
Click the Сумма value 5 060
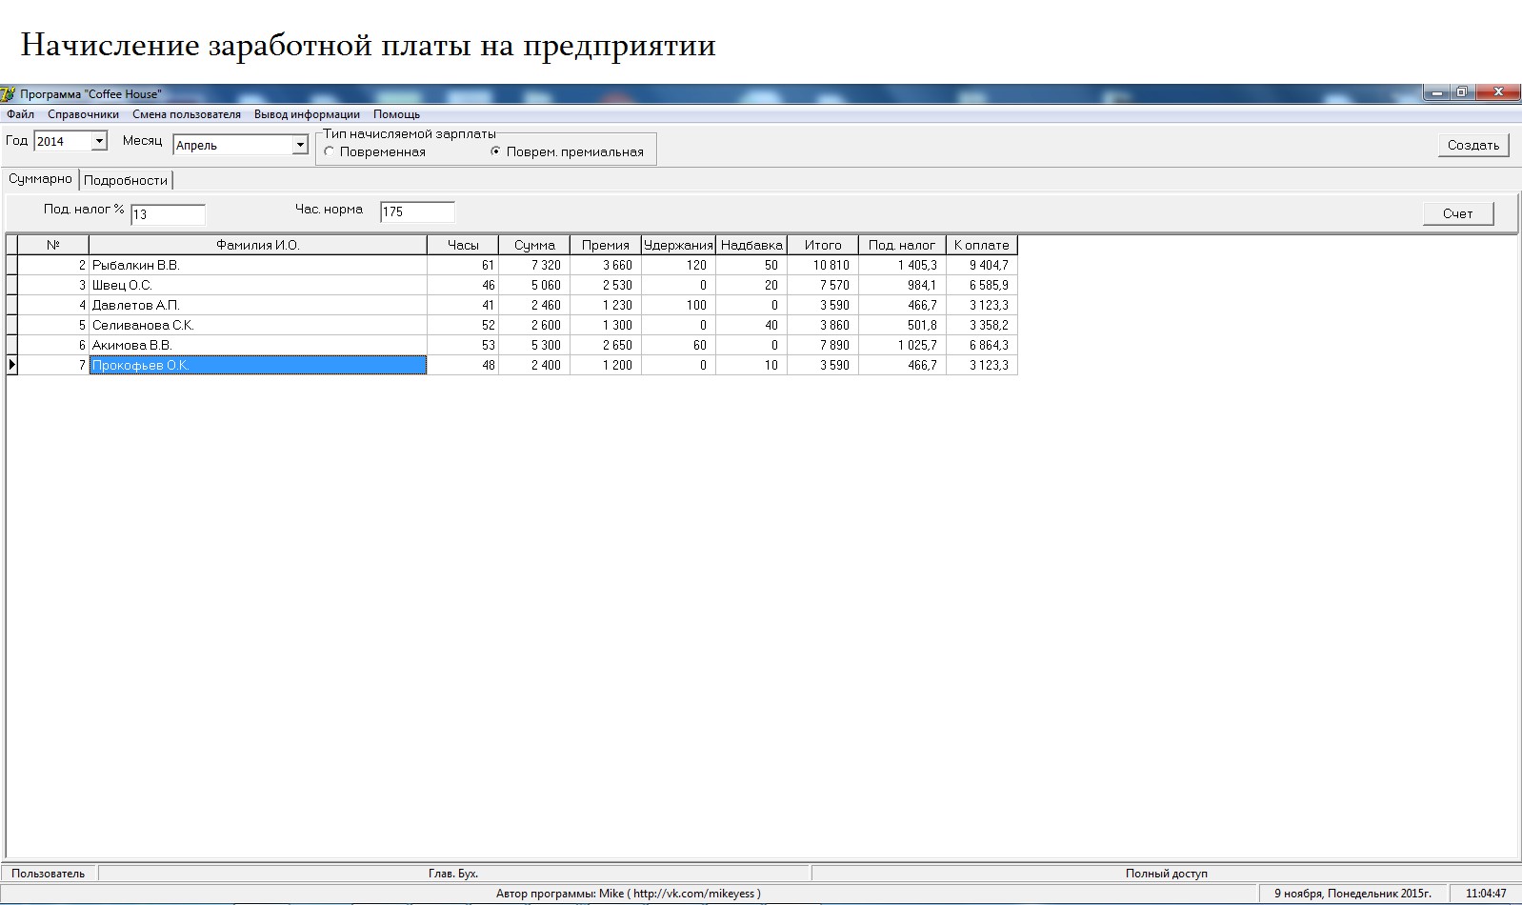pos(546,286)
